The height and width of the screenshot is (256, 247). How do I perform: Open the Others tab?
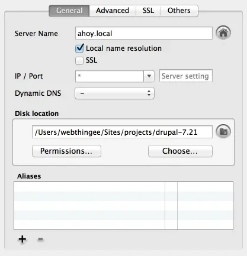[x=179, y=11]
